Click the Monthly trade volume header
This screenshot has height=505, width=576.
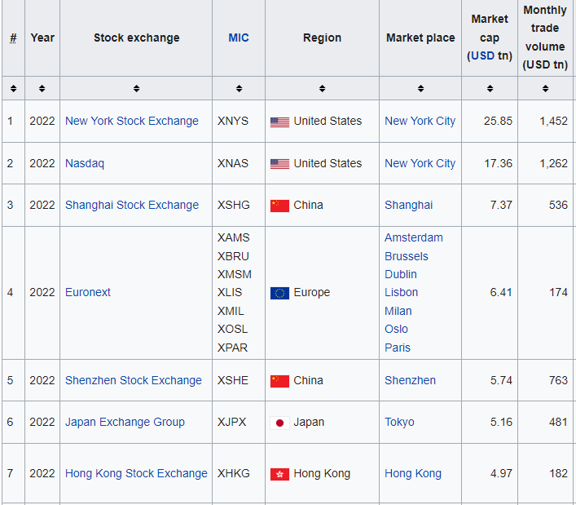(x=545, y=38)
